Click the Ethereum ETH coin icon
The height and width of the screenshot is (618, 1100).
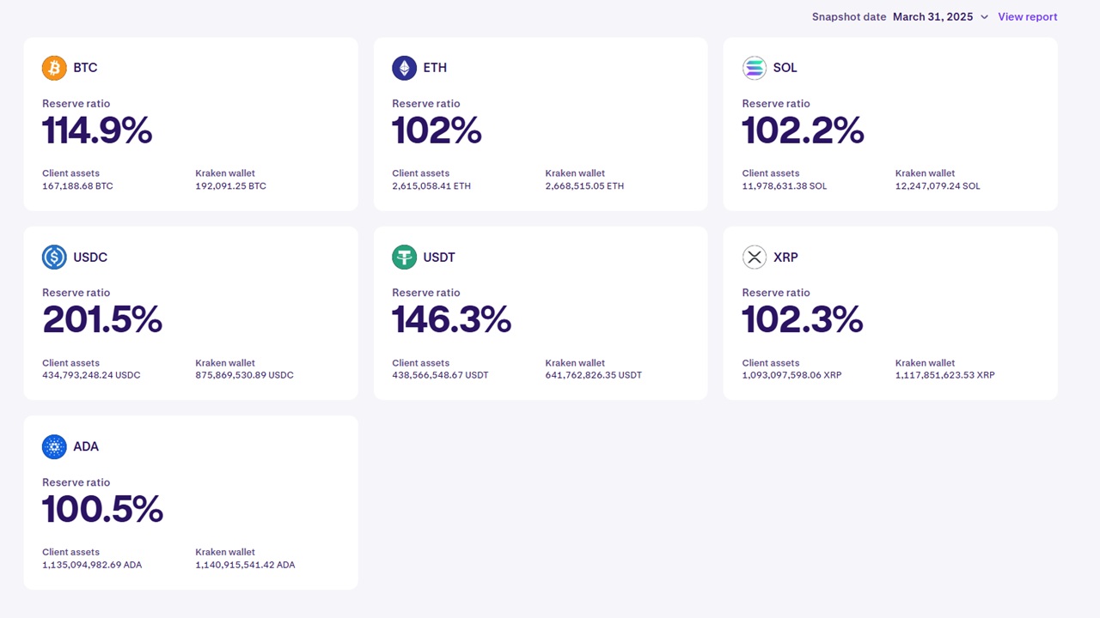[404, 68]
